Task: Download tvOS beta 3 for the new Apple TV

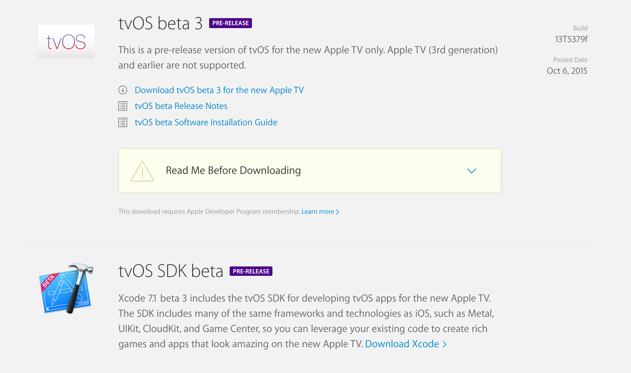Action: coord(219,90)
